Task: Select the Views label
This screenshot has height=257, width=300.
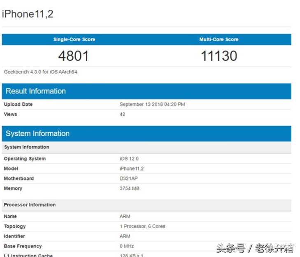Action: click(11, 114)
